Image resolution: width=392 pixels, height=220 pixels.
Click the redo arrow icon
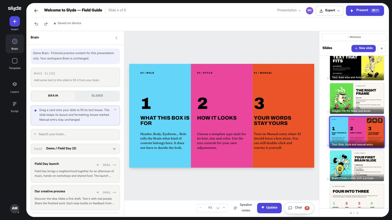46,24
